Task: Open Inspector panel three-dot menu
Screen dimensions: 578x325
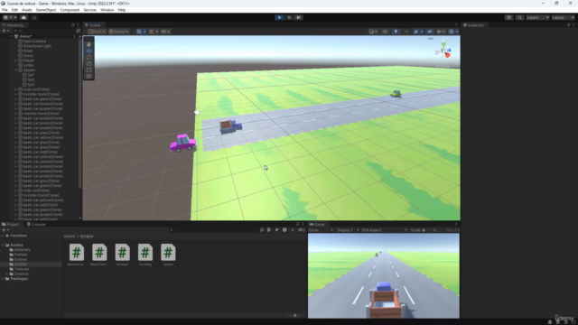Action: click(x=573, y=25)
